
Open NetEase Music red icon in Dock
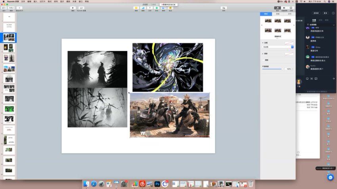click(x=142, y=184)
